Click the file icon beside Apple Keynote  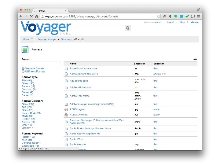tap(66, 145)
